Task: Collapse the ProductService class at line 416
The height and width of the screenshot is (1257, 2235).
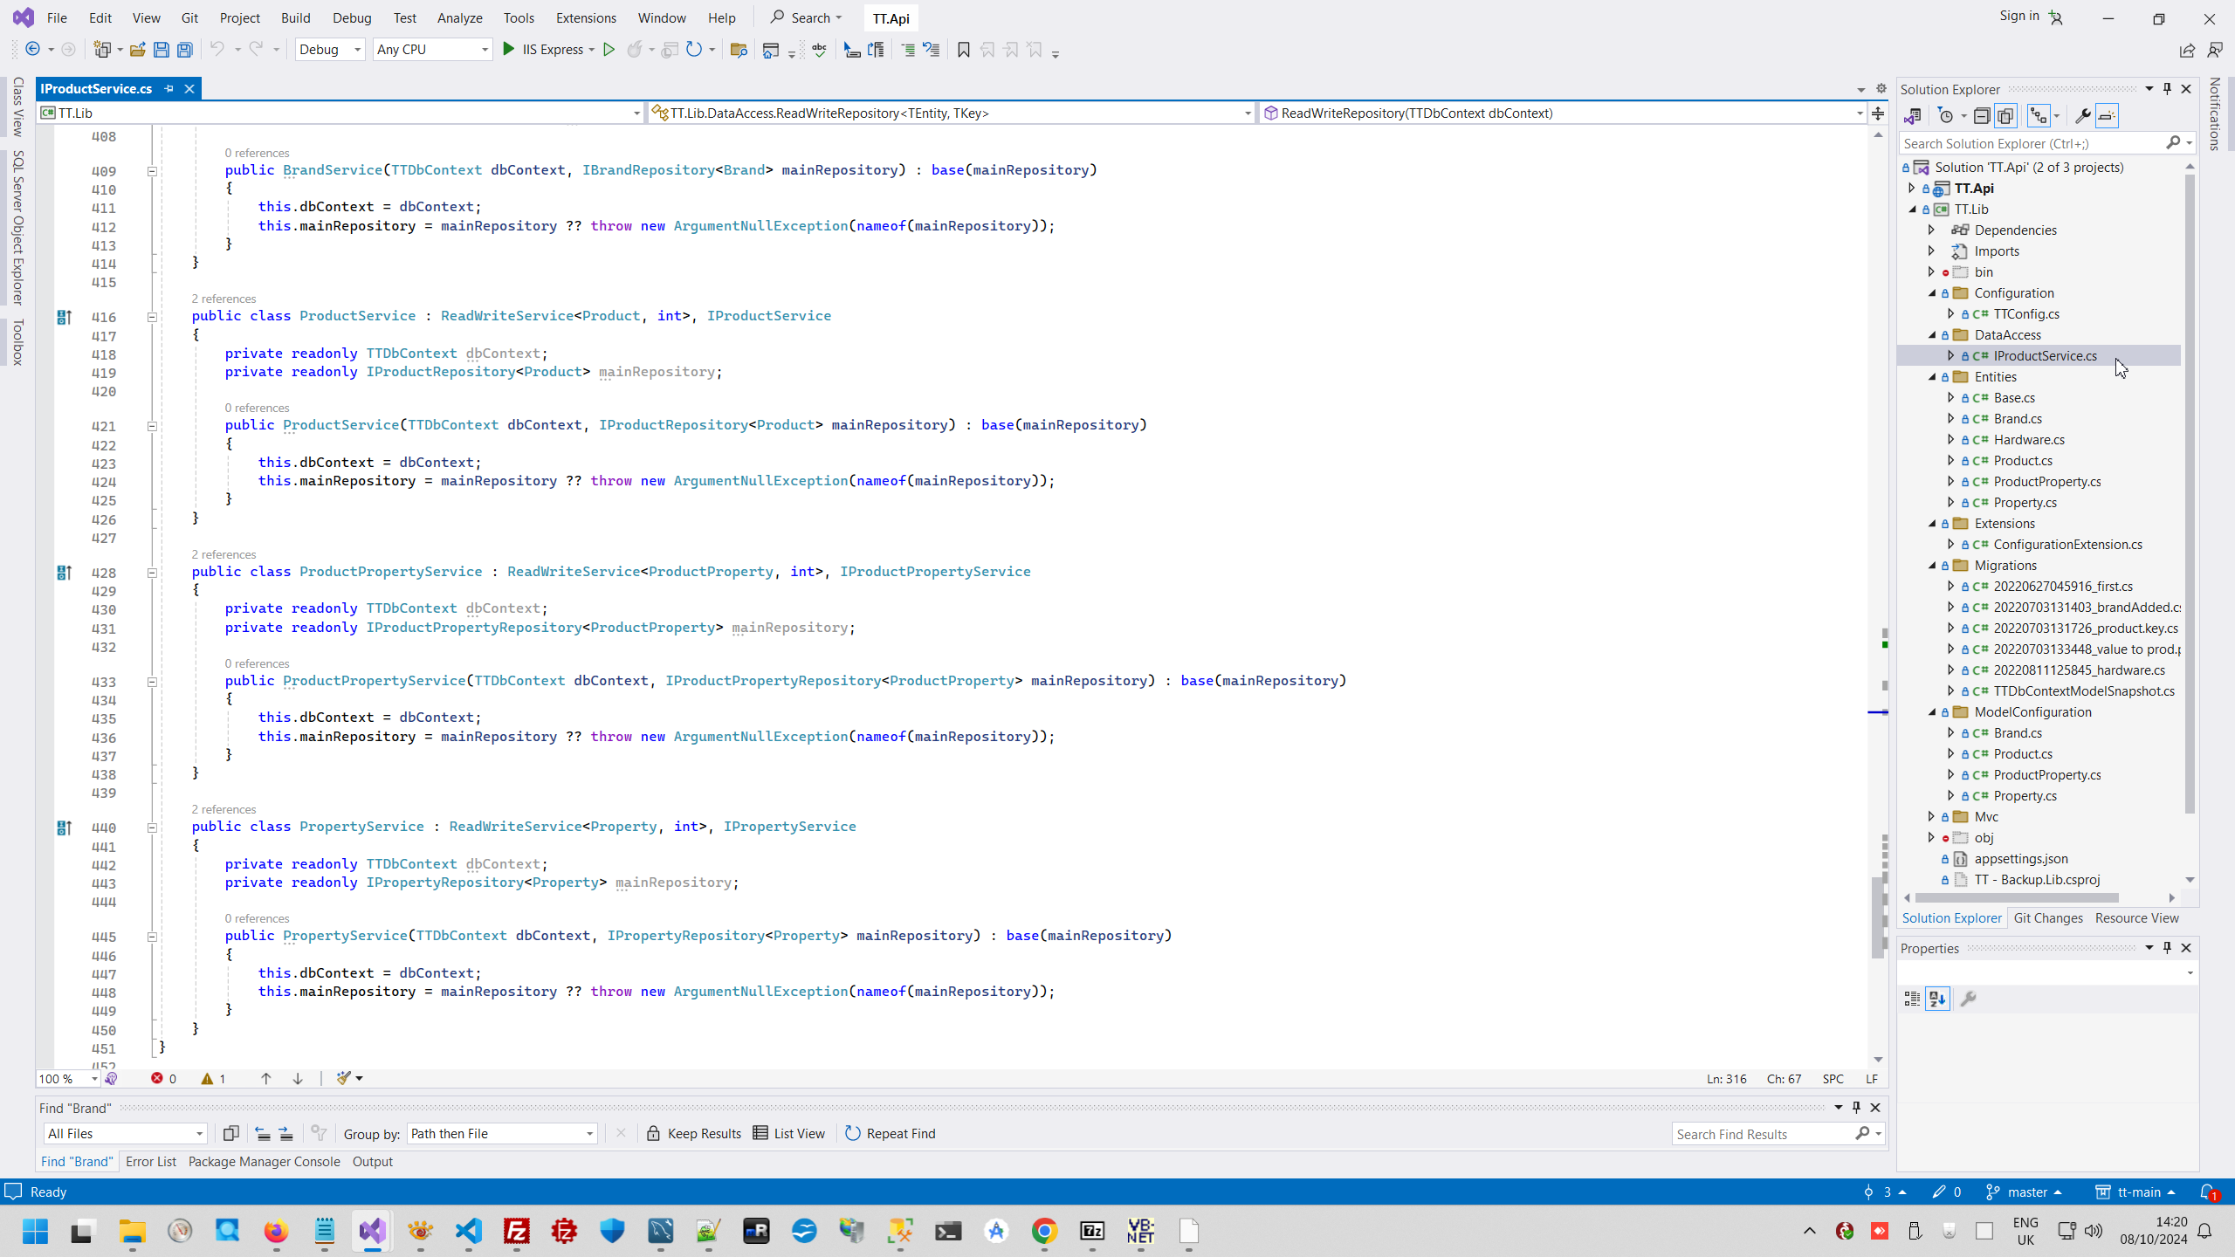Action: tap(152, 318)
